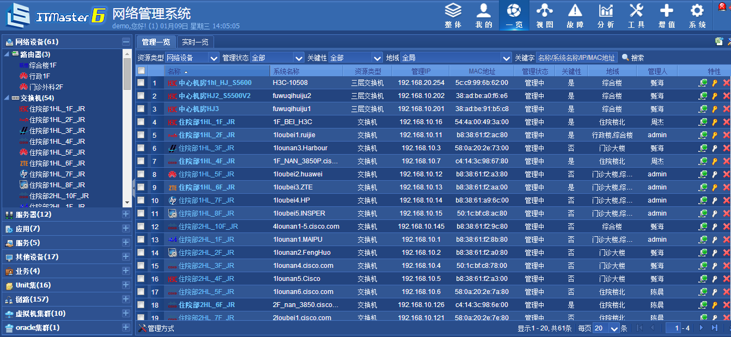The image size is (731, 337).
Task: Open the 中心机房HJ3 device link
Action: tap(199, 109)
